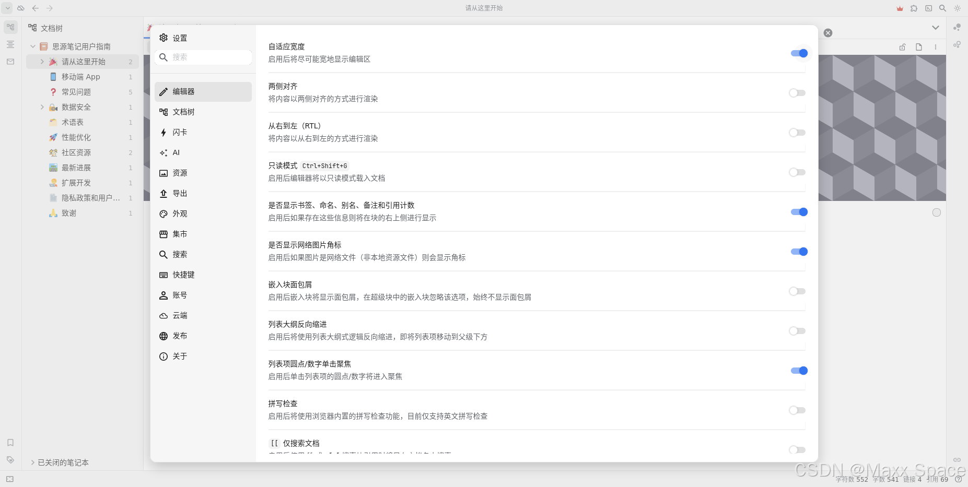Enable the [[ 仅搜索文档 toggle

pos(797,450)
